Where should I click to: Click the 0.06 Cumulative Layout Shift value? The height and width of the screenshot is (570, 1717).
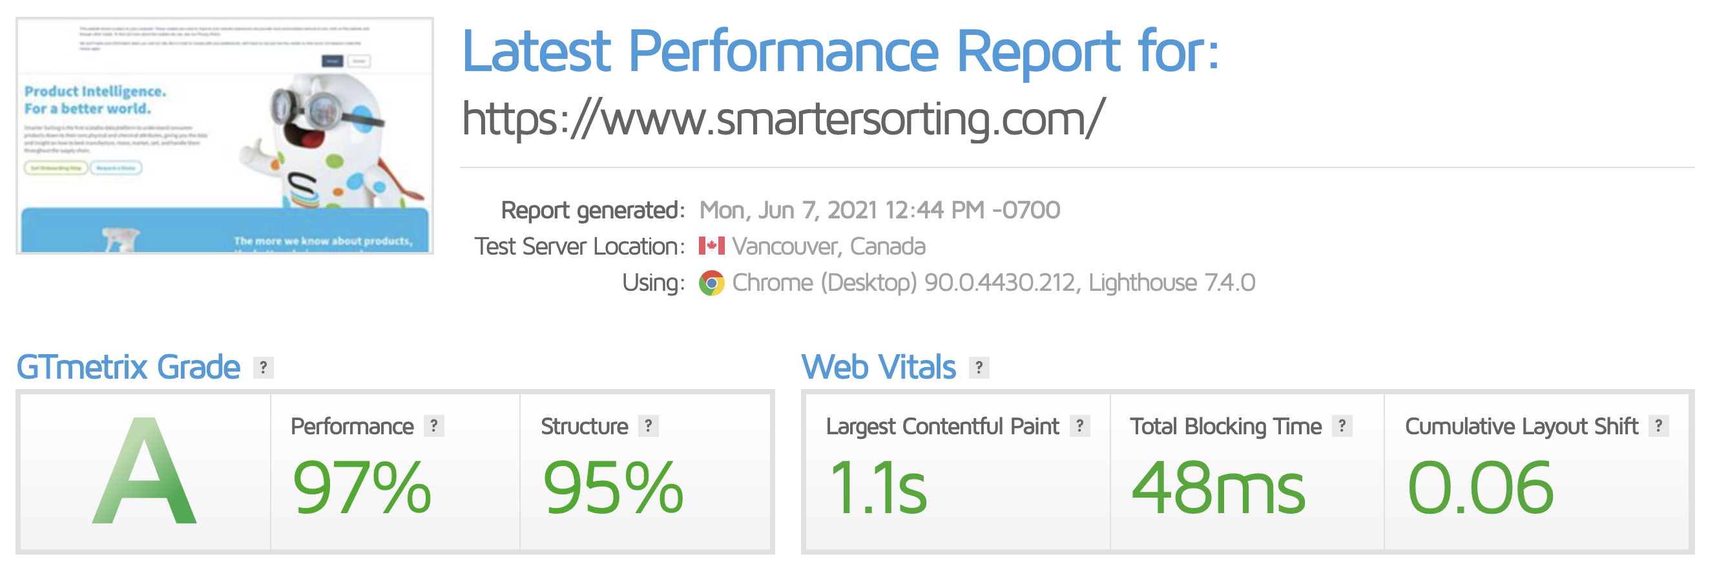(1481, 488)
